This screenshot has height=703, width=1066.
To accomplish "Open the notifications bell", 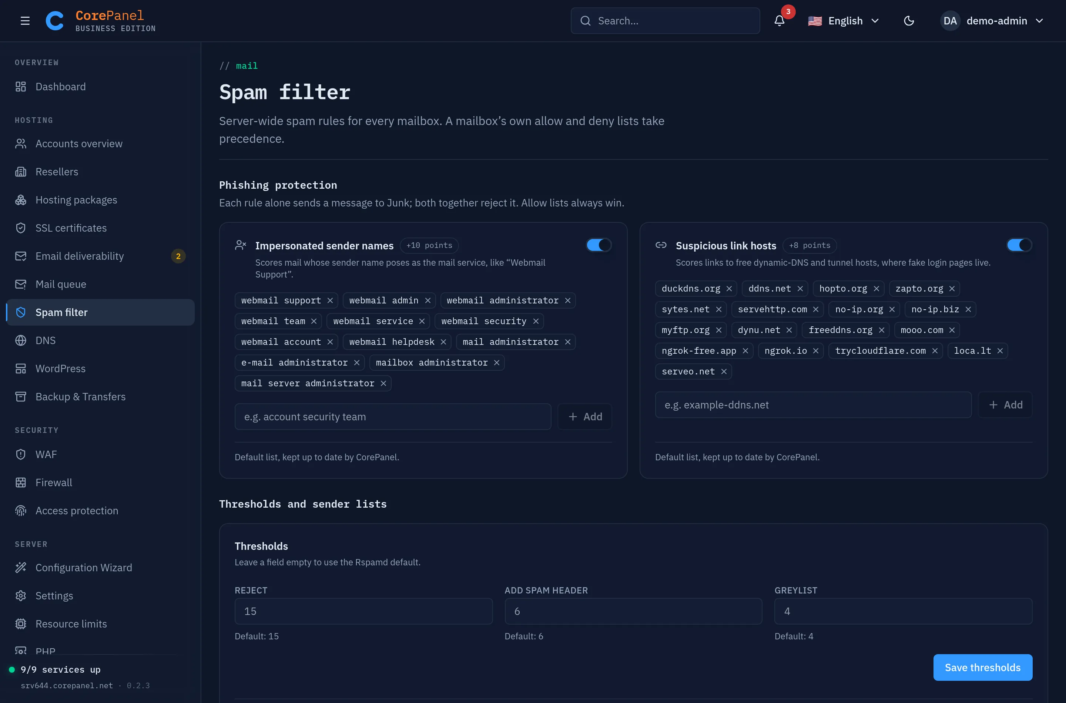I will 780,21.
